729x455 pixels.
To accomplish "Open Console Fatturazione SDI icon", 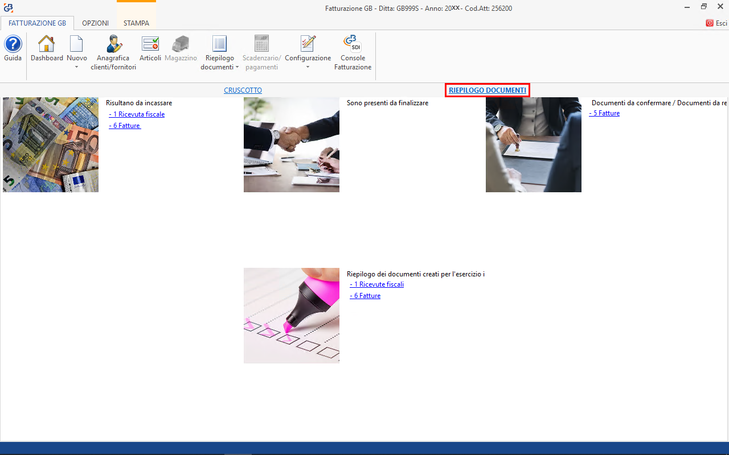I will coord(353,44).
